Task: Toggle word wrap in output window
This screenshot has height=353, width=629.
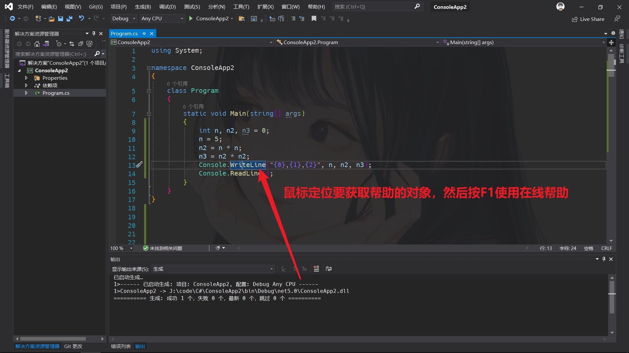Action: click(x=329, y=269)
